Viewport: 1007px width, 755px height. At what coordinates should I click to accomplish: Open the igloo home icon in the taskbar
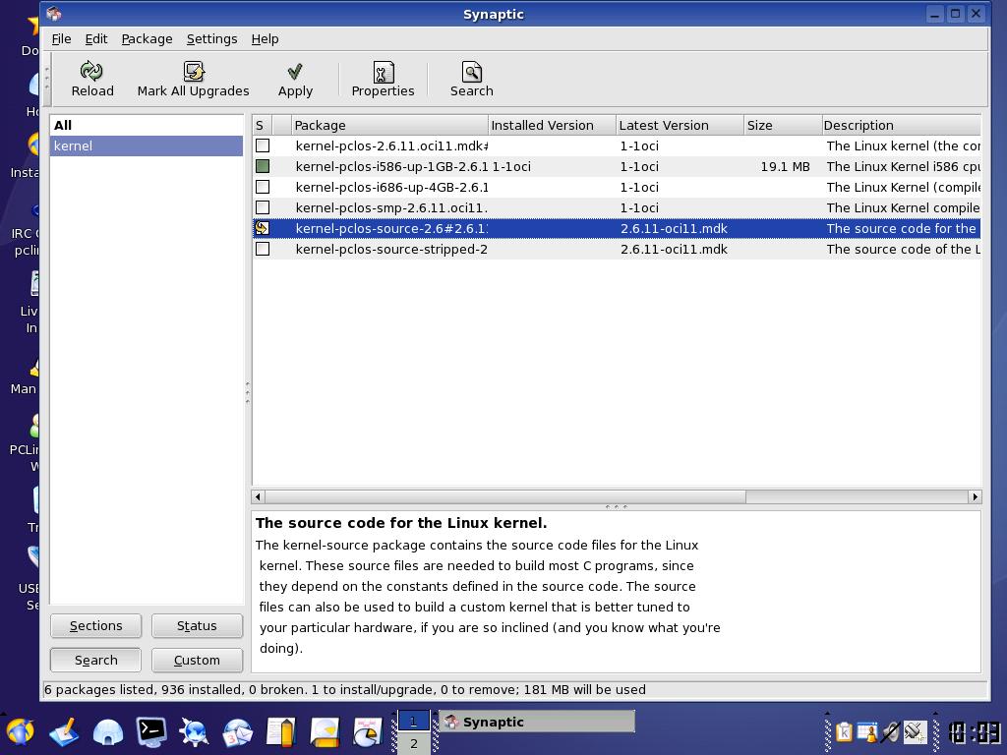click(x=107, y=731)
